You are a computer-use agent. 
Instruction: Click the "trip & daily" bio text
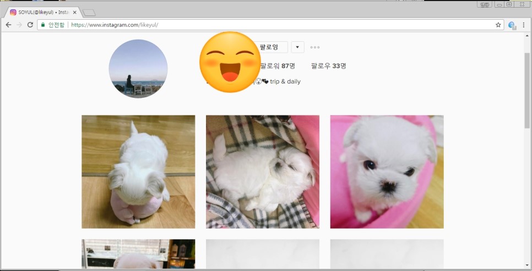coord(285,81)
